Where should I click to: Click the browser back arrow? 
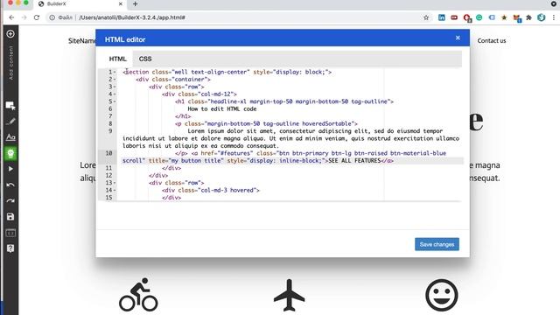(x=11, y=17)
